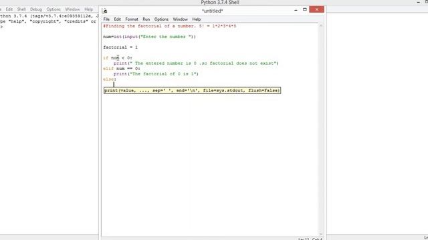Open Debug menu in Python Shell window
This screenshot has width=428, height=240.
[36, 9]
